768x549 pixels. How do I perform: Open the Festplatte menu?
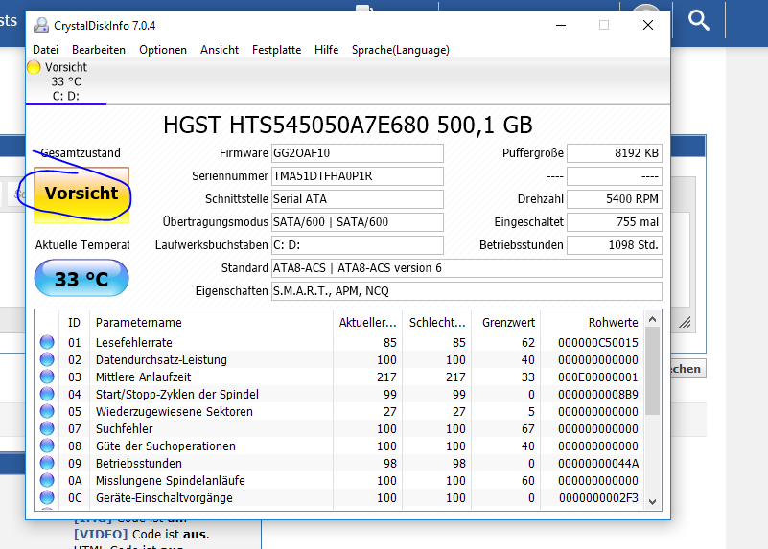276,50
